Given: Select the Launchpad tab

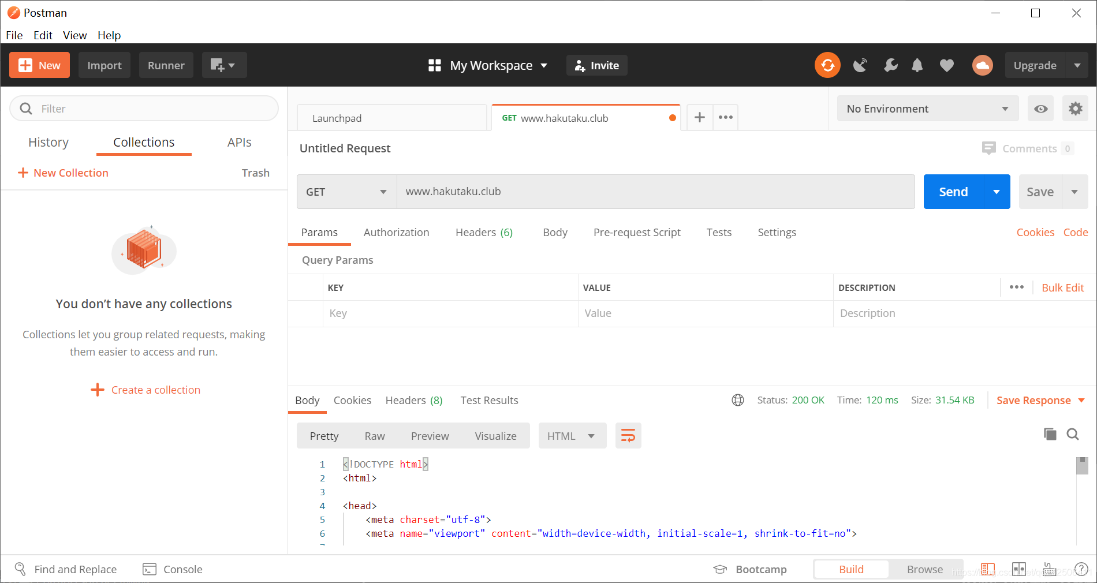Looking at the screenshot, I should (392, 118).
